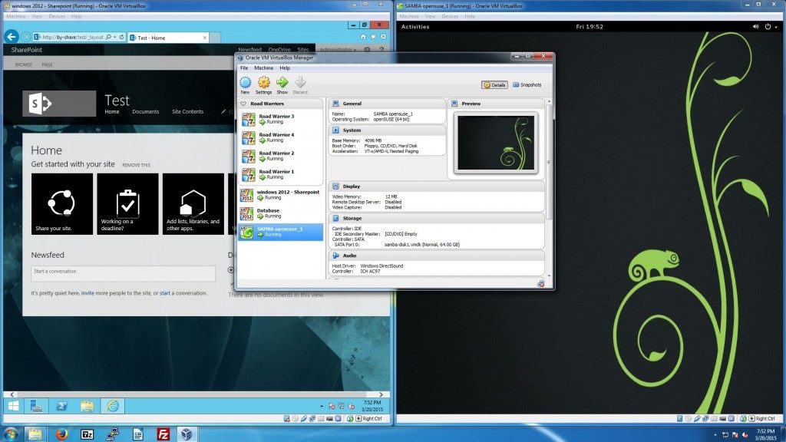Click the Working on a deadline tile

coord(128,204)
